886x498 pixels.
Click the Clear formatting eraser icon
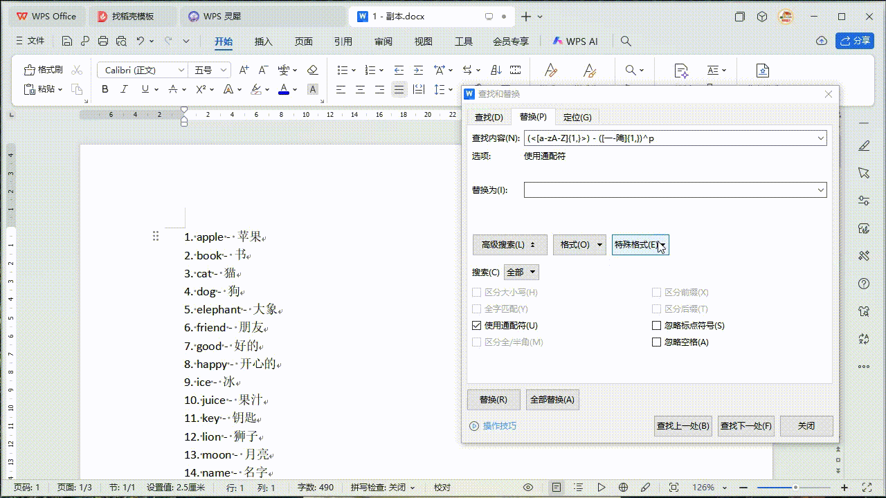[312, 70]
